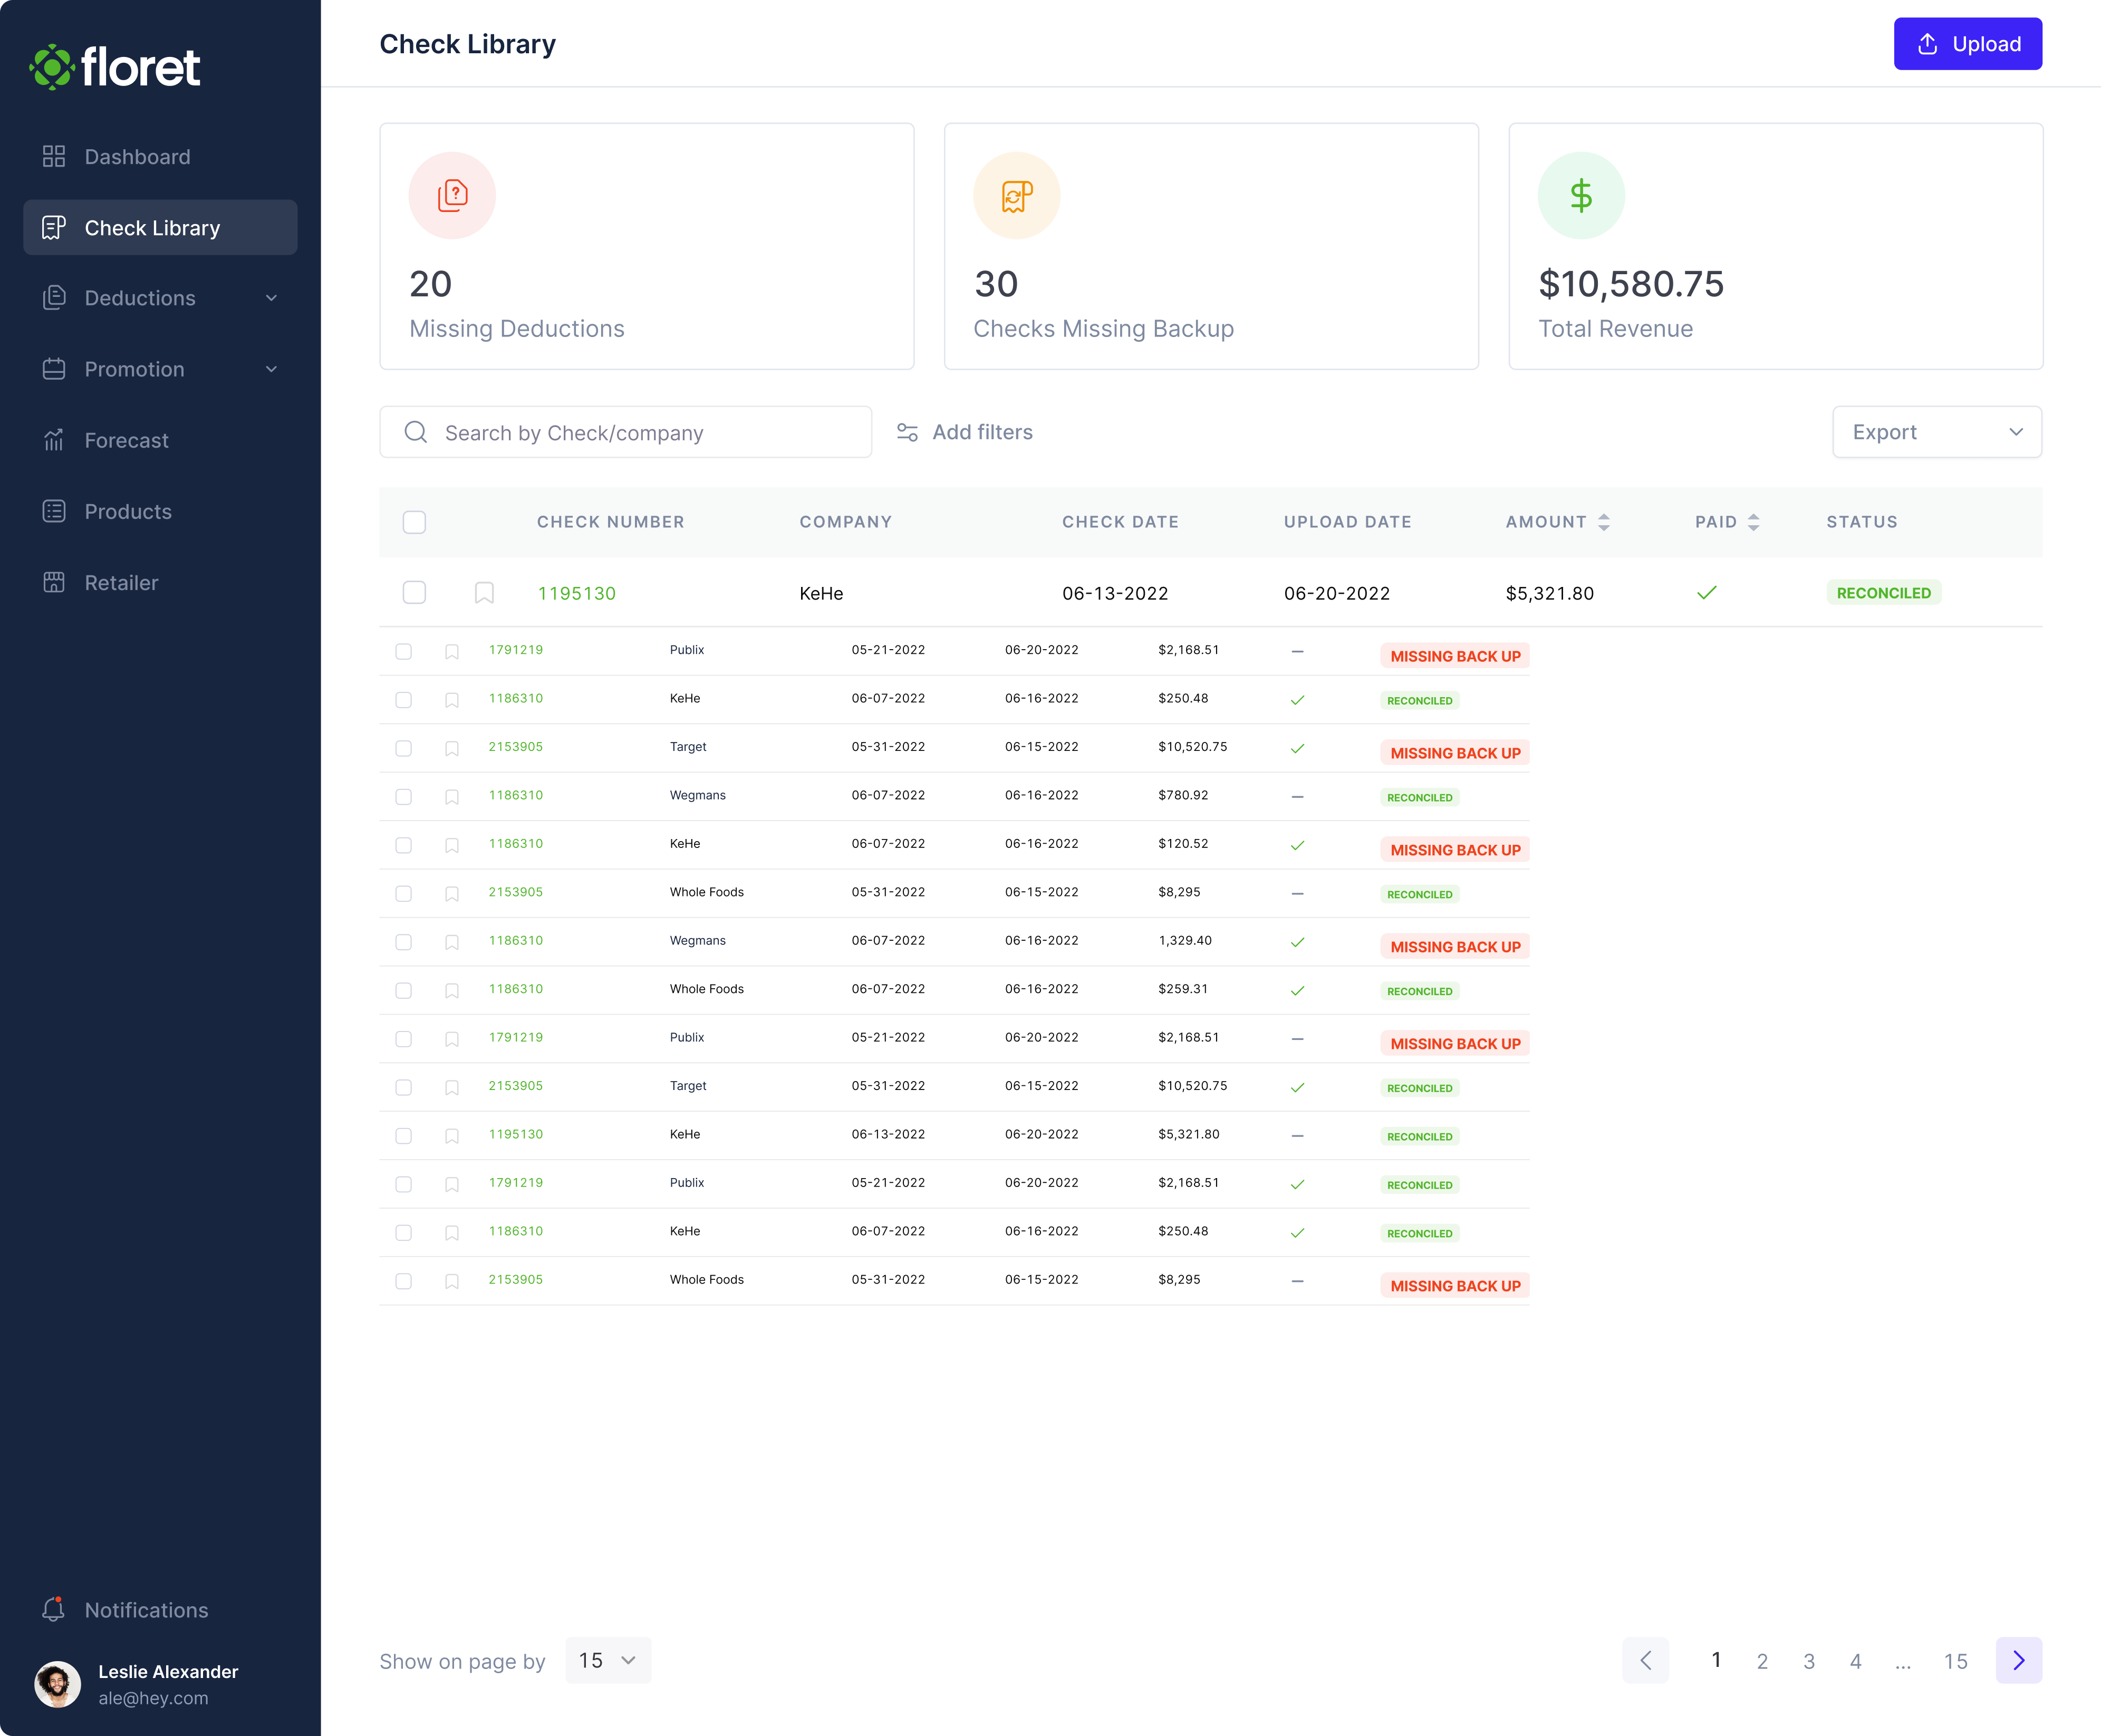Open the Dashboard section
Image resolution: width=2101 pixels, height=1736 pixels.
tap(137, 157)
